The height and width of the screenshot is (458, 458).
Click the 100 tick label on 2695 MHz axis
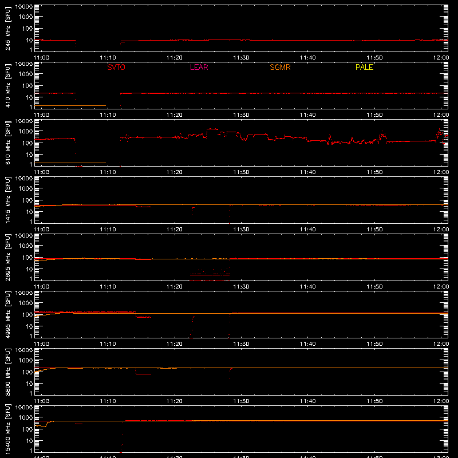(27, 258)
